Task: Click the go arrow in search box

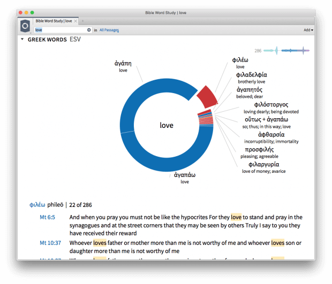Action: tap(89, 30)
